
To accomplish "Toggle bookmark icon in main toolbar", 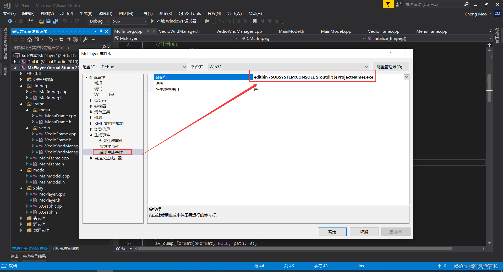I will click(255, 21).
